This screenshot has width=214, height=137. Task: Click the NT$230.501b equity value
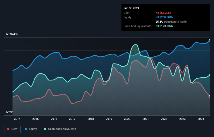(x=164, y=17)
